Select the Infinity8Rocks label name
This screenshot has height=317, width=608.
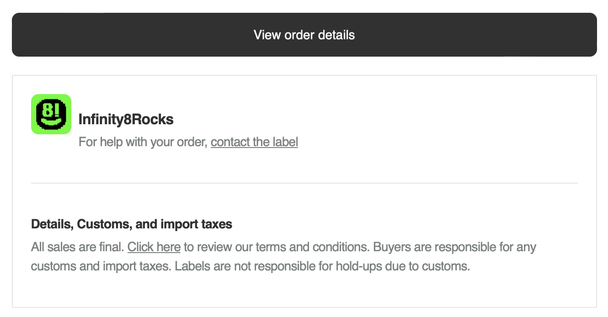click(126, 119)
